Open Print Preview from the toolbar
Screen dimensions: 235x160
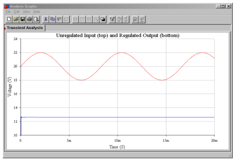tap(36, 19)
